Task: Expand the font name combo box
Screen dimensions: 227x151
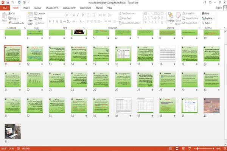Action: [64, 15]
